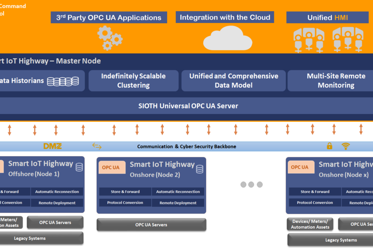Click the padlock icon on security backbone
Image resolution: width=373 pixels, height=249 pixels.
(329, 146)
